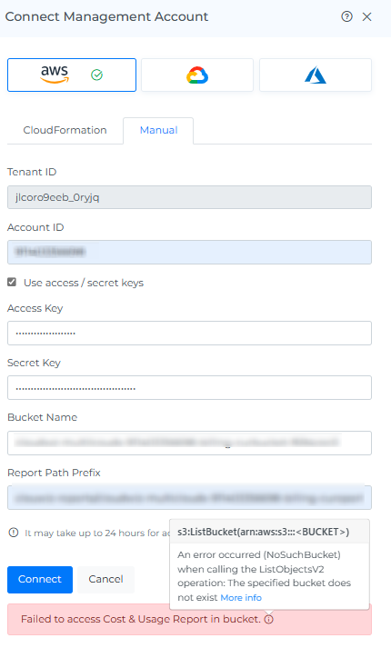Image resolution: width=391 pixels, height=648 pixels.
Task: Pick the Azure provider logo
Action: click(x=316, y=75)
